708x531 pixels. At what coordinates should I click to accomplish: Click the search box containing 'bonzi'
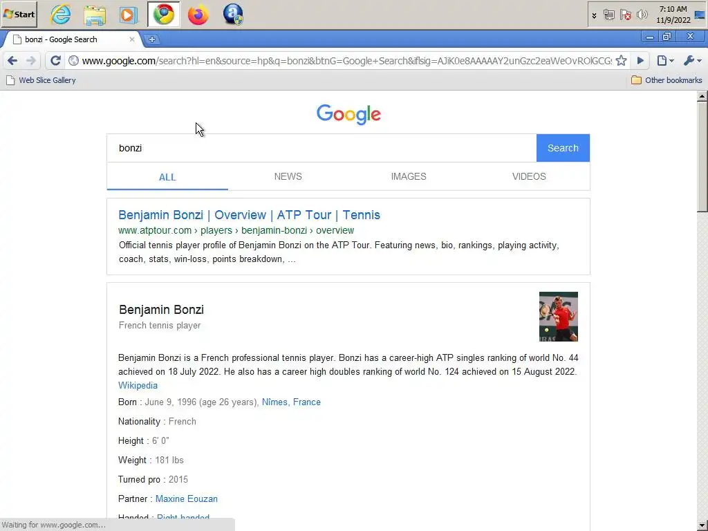tap(322, 148)
